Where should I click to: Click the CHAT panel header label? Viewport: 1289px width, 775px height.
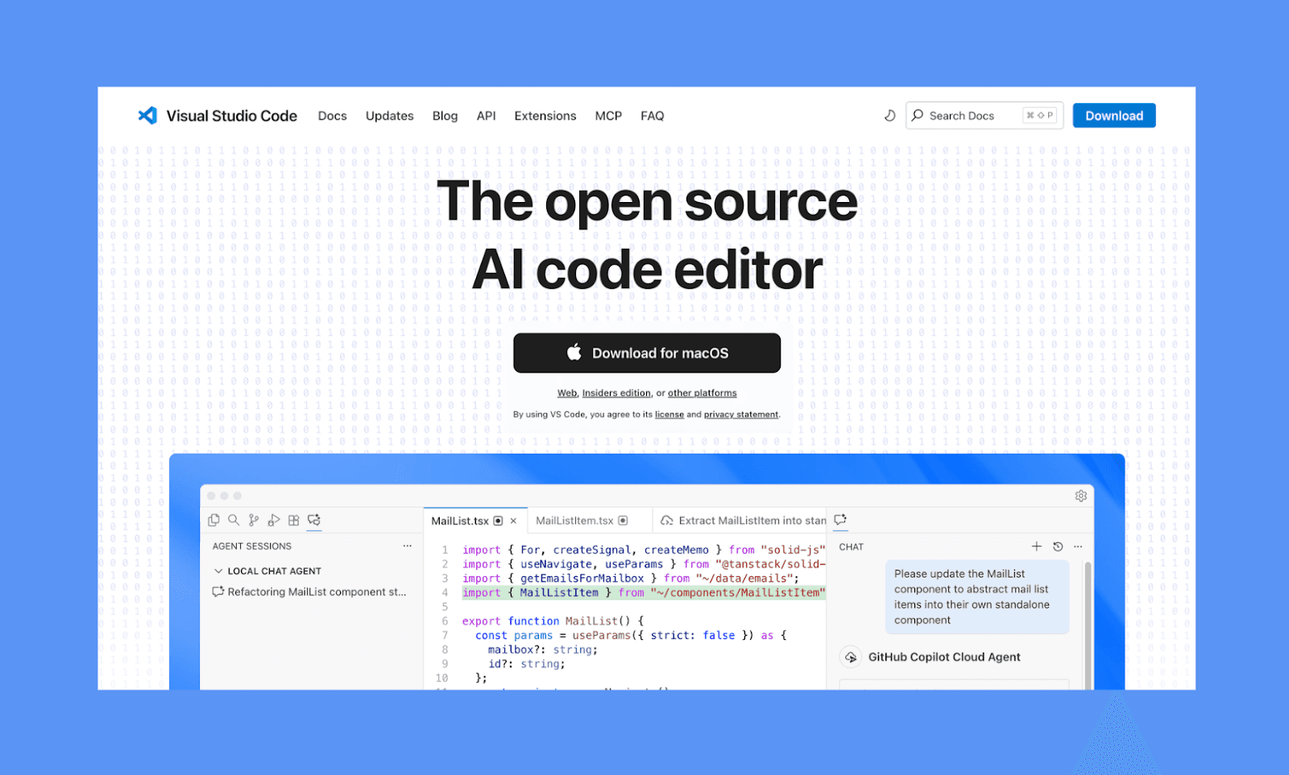click(x=851, y=546)
